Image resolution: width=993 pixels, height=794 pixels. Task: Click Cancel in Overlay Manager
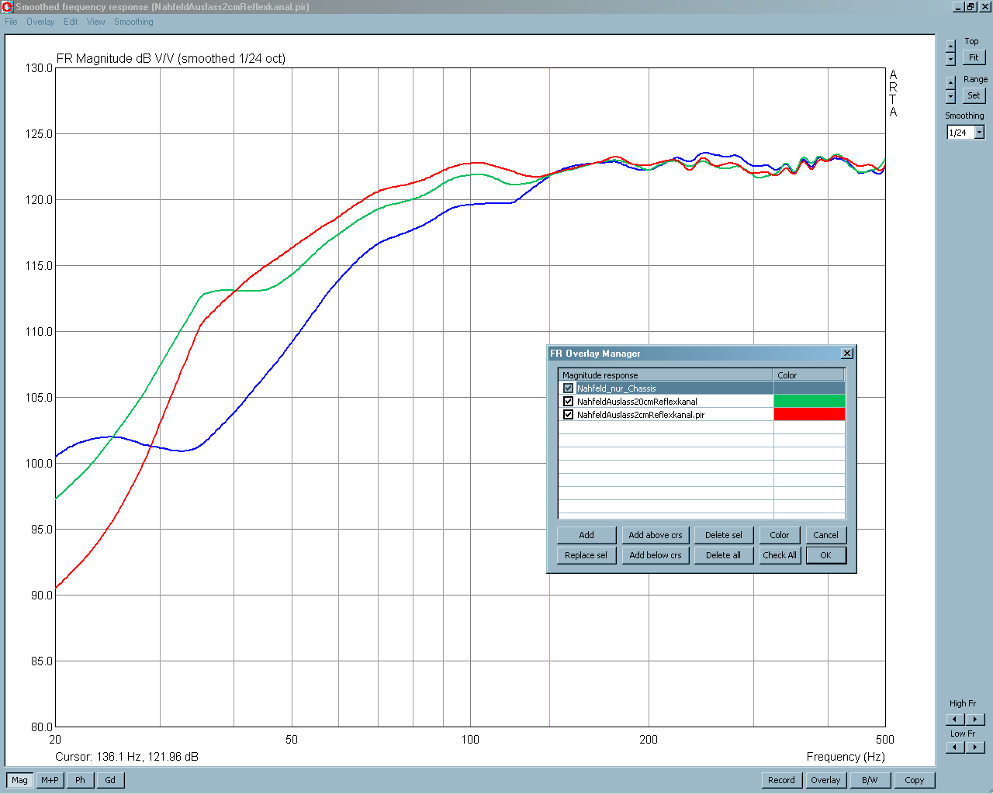point(825,535)
